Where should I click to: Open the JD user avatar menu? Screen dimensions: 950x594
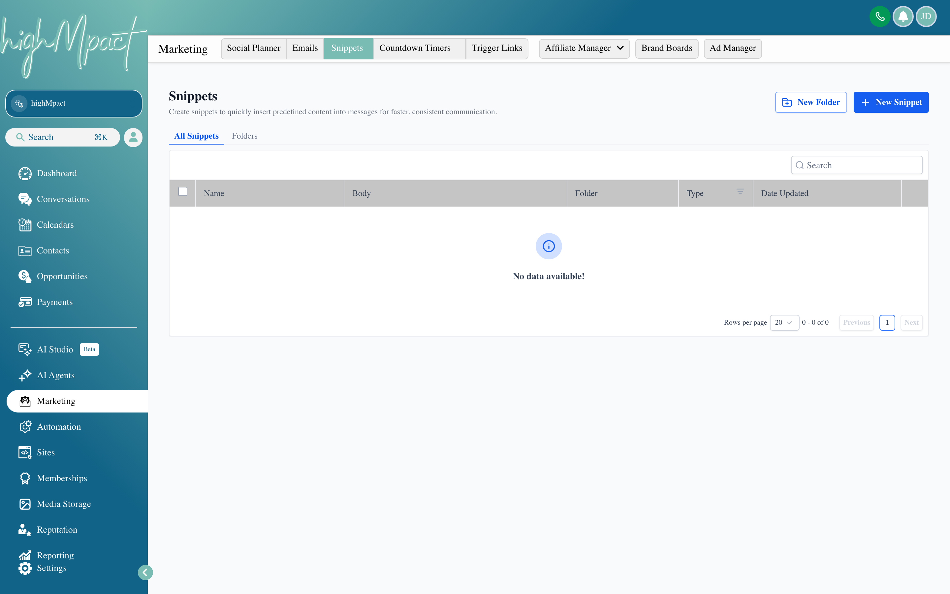[926, 16]
